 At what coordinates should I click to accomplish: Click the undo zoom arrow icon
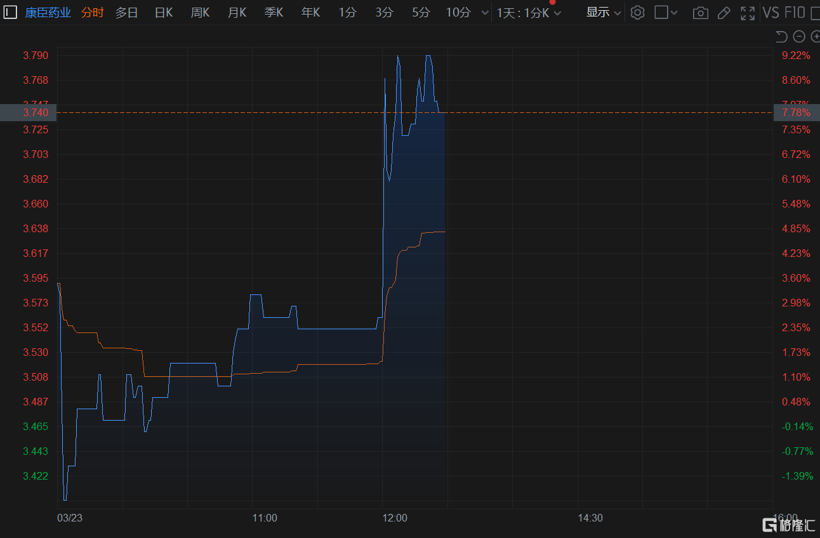781,37
